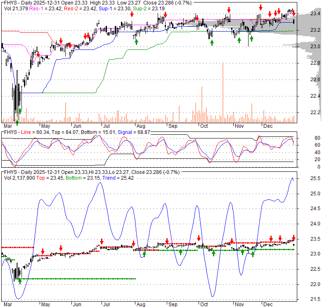Click the 23.5 label on trend chart axis
This screenshot has width=322, height=307.
coord(315,239)
